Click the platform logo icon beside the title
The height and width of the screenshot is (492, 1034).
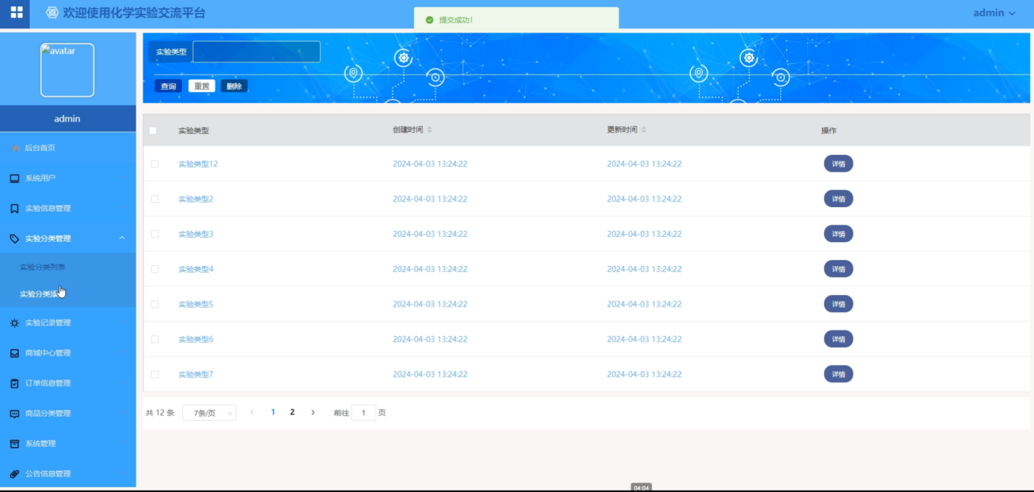(52, 13)
